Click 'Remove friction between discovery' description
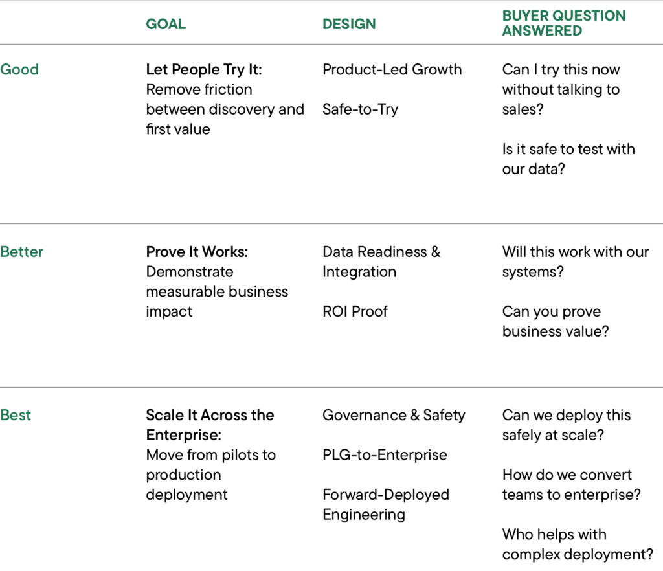The height and width of the screenshot is (571, 663). 224,109
